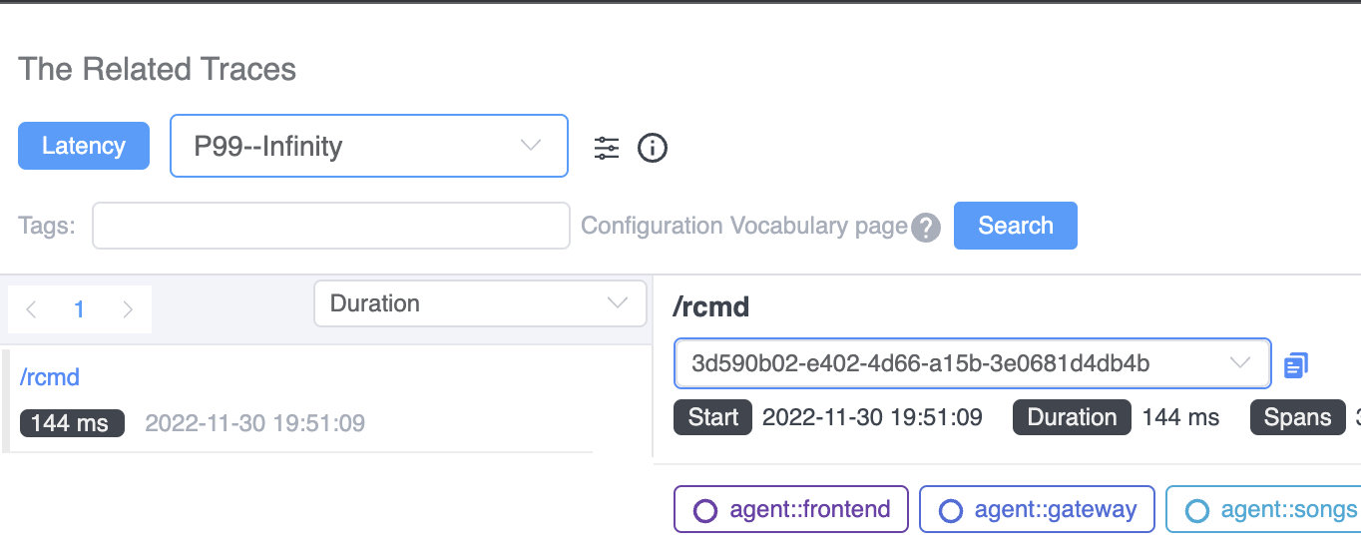Click the info circle icon
Viewport: 1361px width, 557px height.
(x=653, y=148)
